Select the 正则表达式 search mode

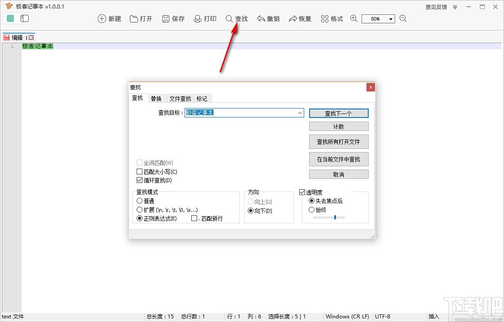click(139, 218)
